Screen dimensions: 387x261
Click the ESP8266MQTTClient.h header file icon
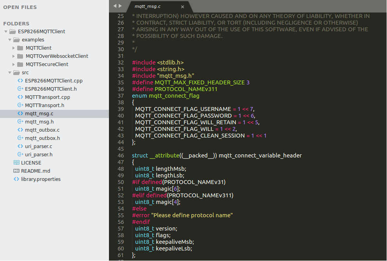(x=20, y=89)
